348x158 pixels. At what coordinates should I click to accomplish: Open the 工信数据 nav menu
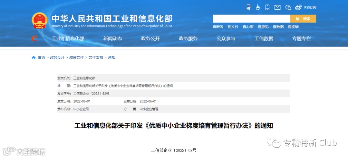[264, 38]
